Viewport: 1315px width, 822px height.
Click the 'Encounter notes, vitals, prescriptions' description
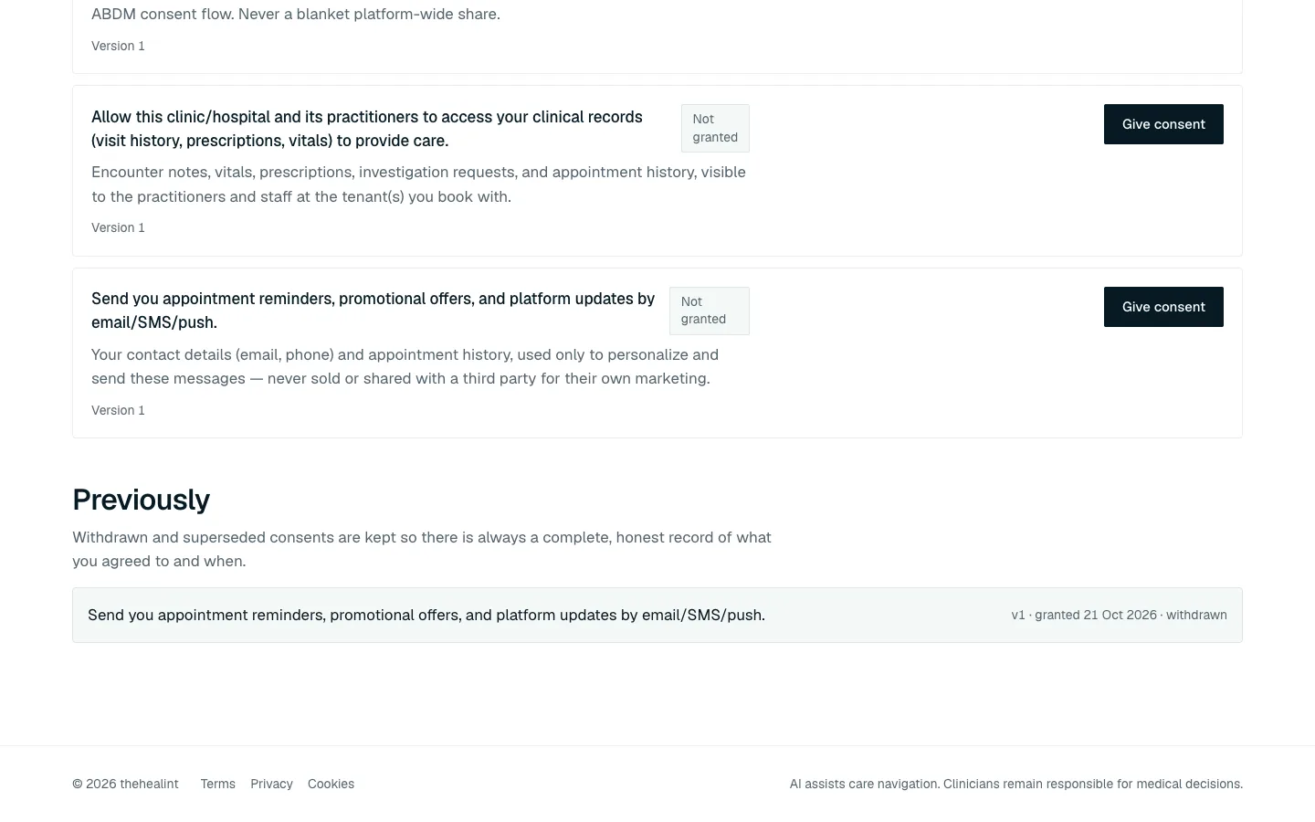click(x=418, y=184)
